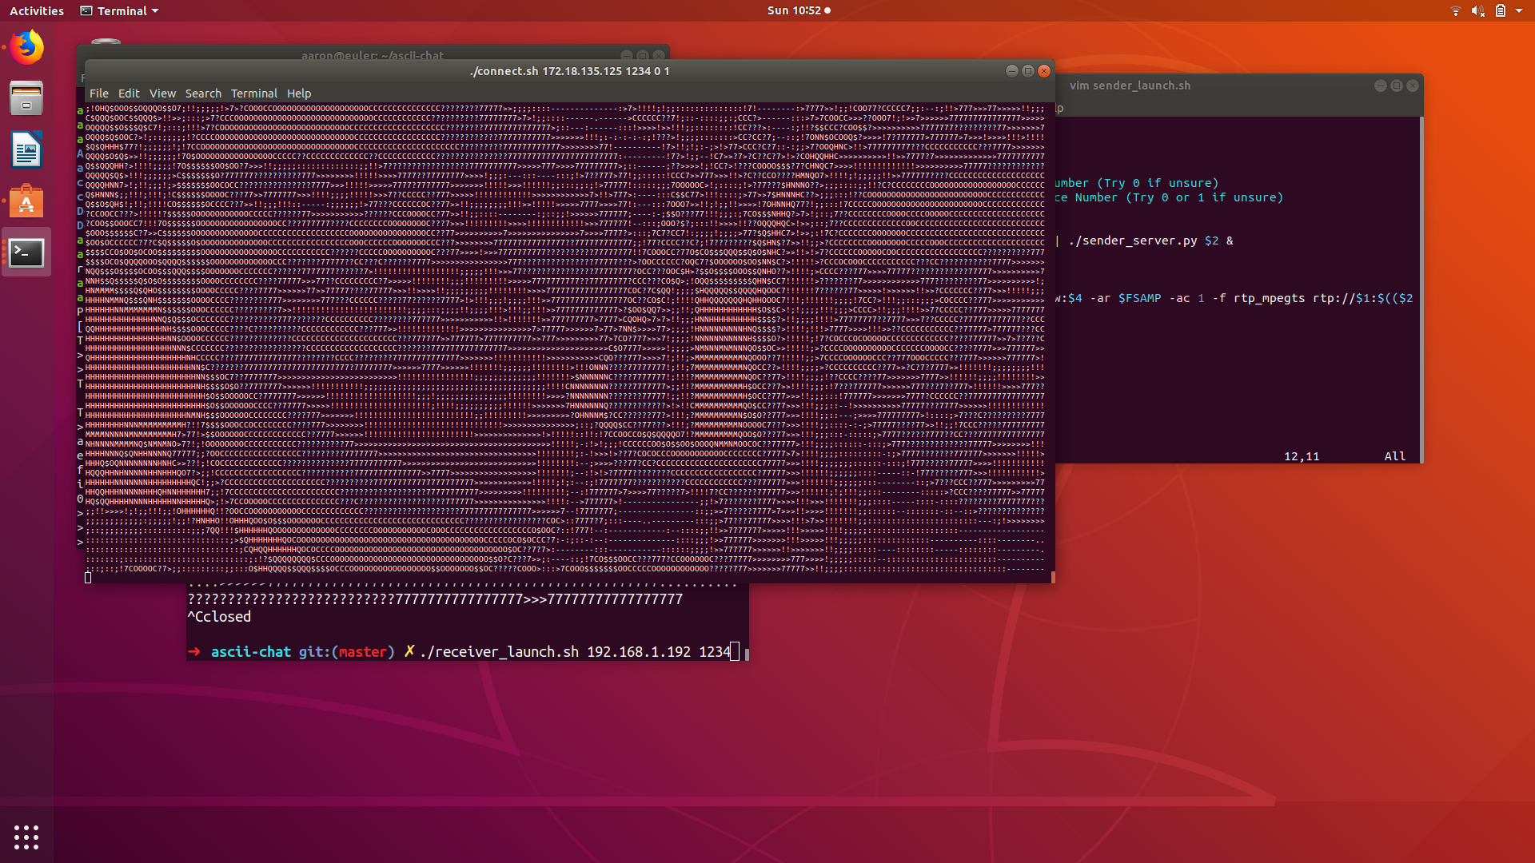Open the Files manager dock icon

point(26,98)
